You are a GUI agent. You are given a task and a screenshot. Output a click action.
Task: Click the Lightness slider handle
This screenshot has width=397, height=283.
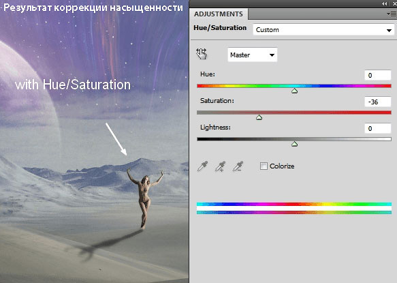coord(294,144)
